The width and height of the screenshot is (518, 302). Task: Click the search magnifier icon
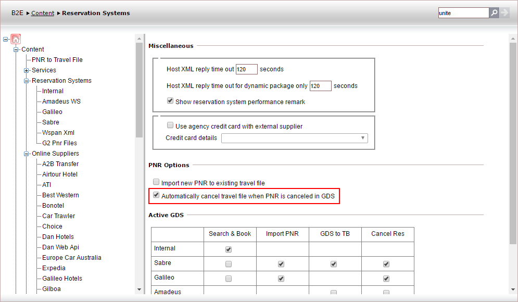494,12
